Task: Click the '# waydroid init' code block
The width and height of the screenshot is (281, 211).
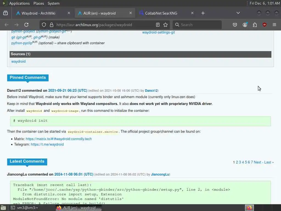Action: [x=140, y=121]
